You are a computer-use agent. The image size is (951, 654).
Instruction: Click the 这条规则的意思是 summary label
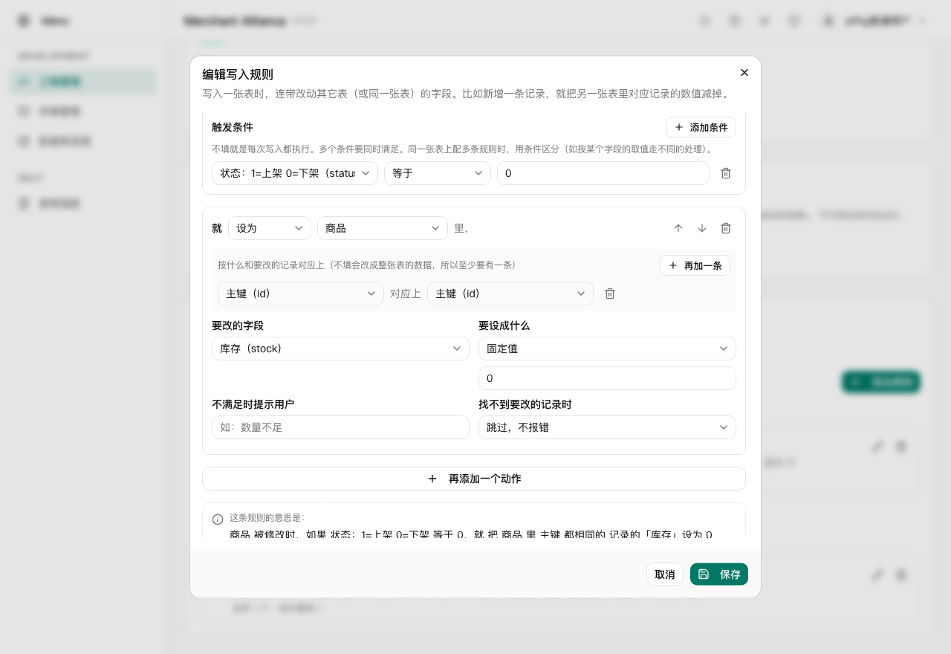(x=267, y=518)
